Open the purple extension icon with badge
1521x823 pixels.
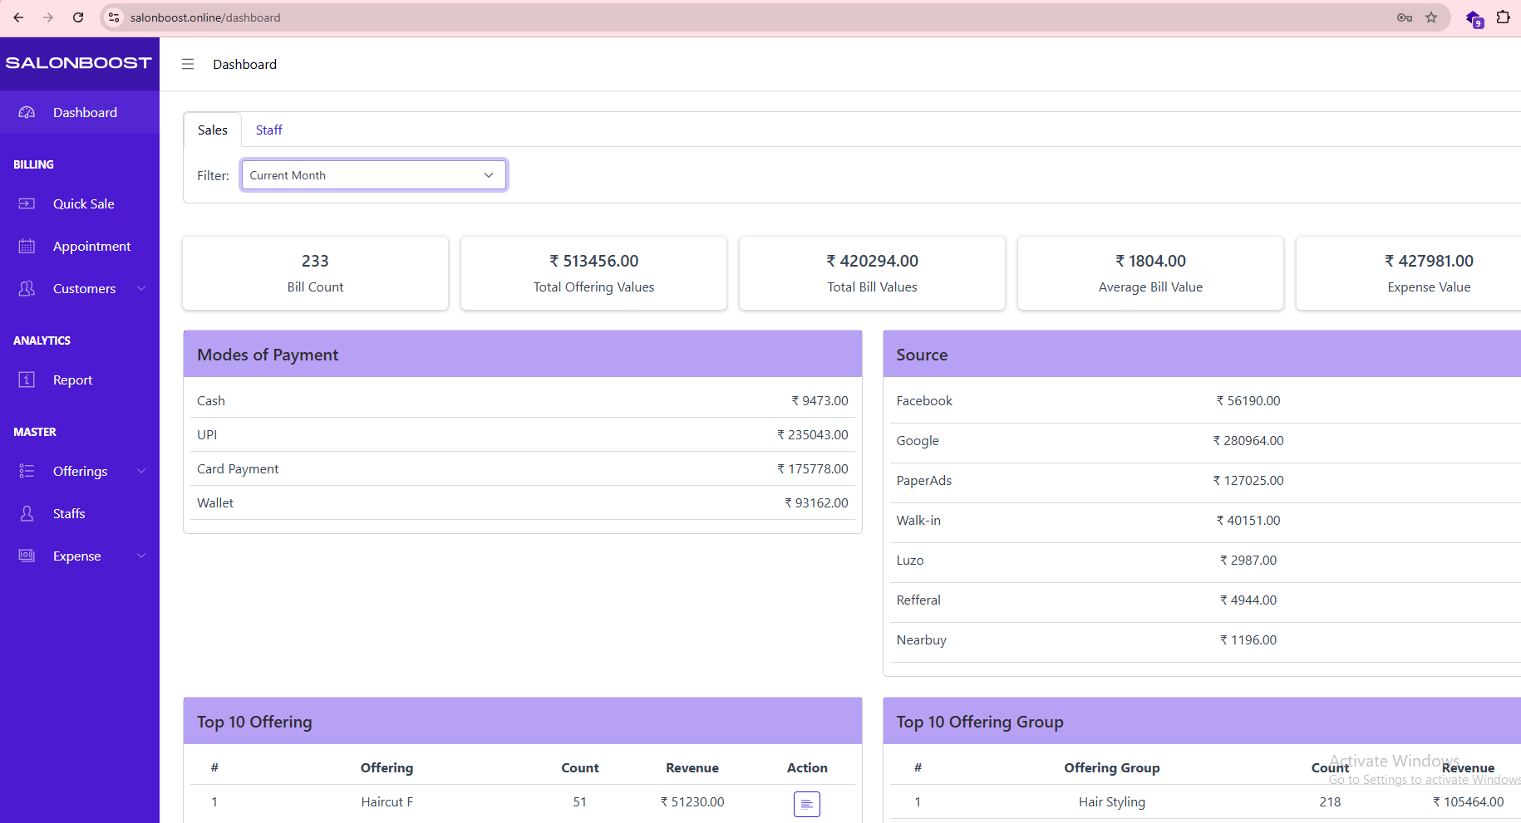pos(1474,18)
